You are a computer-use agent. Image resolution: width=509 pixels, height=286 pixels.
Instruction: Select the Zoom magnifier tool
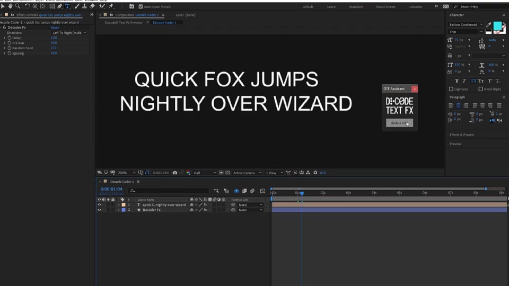point(17,6)
